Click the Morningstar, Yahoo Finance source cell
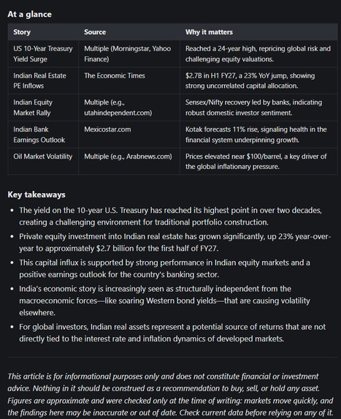This screenshot has height=419, width=341. 129,53
